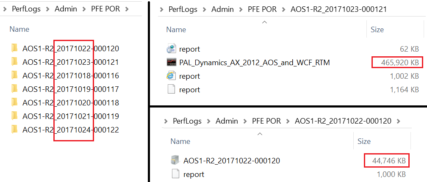
Task: Select folder icon of AOS1-R2_20171020-000118
Action: 14,102
